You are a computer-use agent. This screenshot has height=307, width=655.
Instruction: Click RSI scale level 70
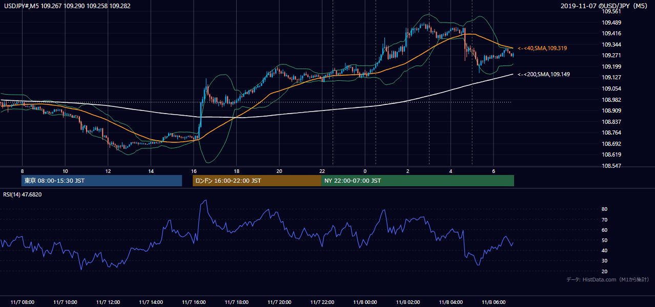(605, 220)
